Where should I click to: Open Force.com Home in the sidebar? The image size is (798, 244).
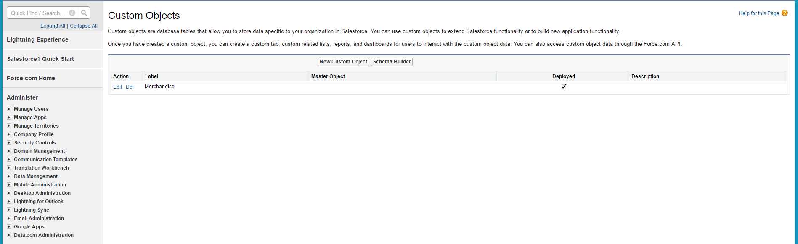(x=31, y=78)
